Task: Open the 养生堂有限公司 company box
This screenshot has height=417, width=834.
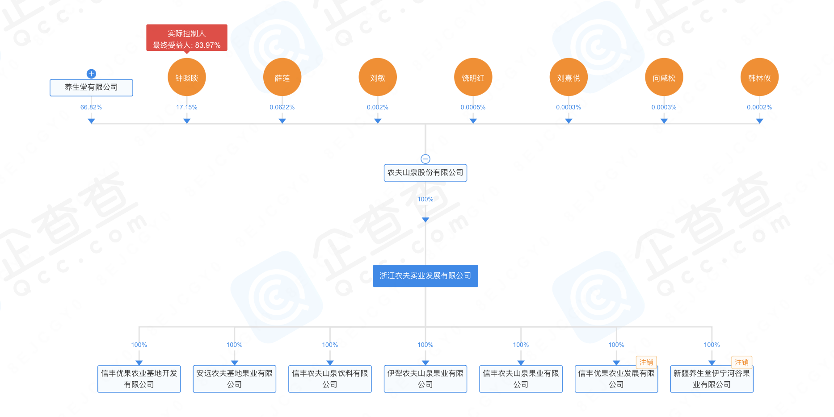Action: click(91, 88)
